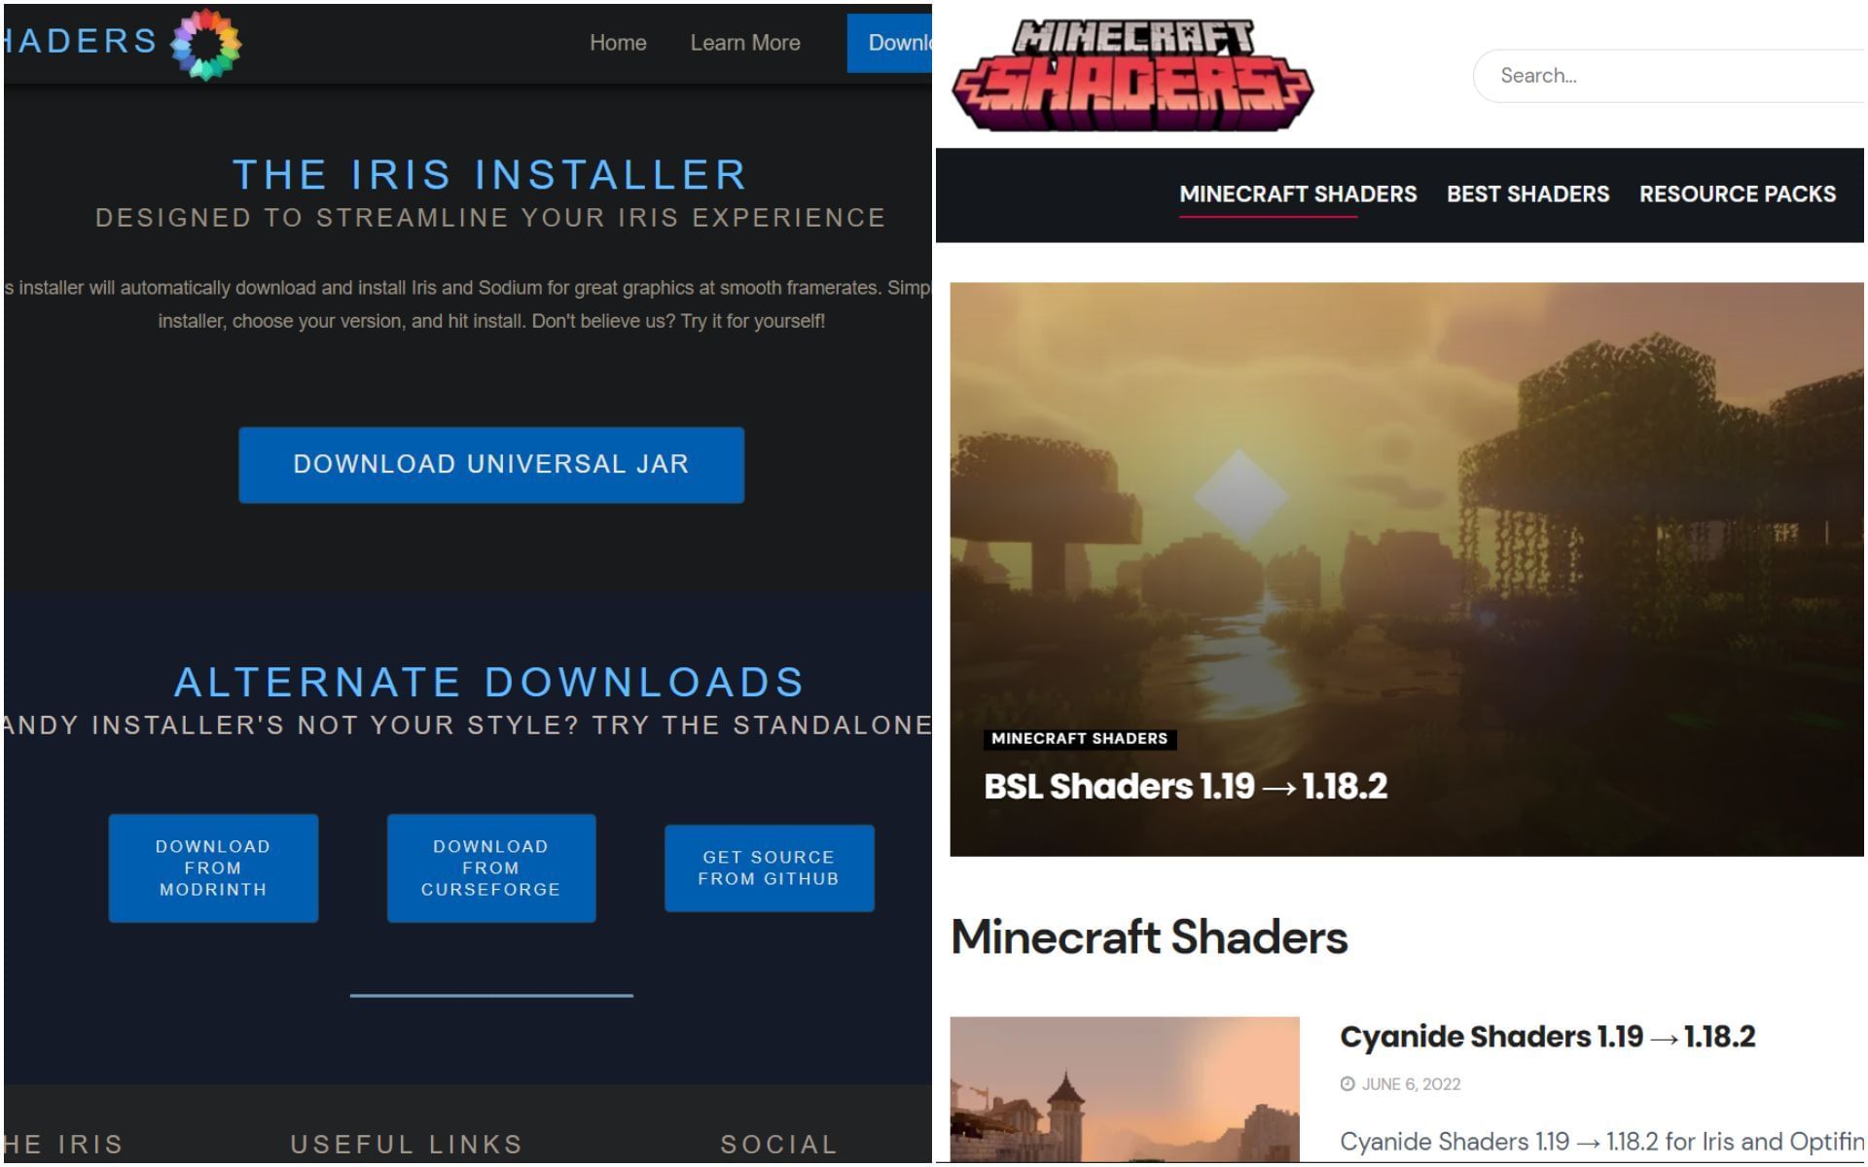Image resolution: width=1868 pixels, height=1167 pixels.
Task: Click the USEFUL LINKS footer heading
Action: click(x=406, y=1144)
